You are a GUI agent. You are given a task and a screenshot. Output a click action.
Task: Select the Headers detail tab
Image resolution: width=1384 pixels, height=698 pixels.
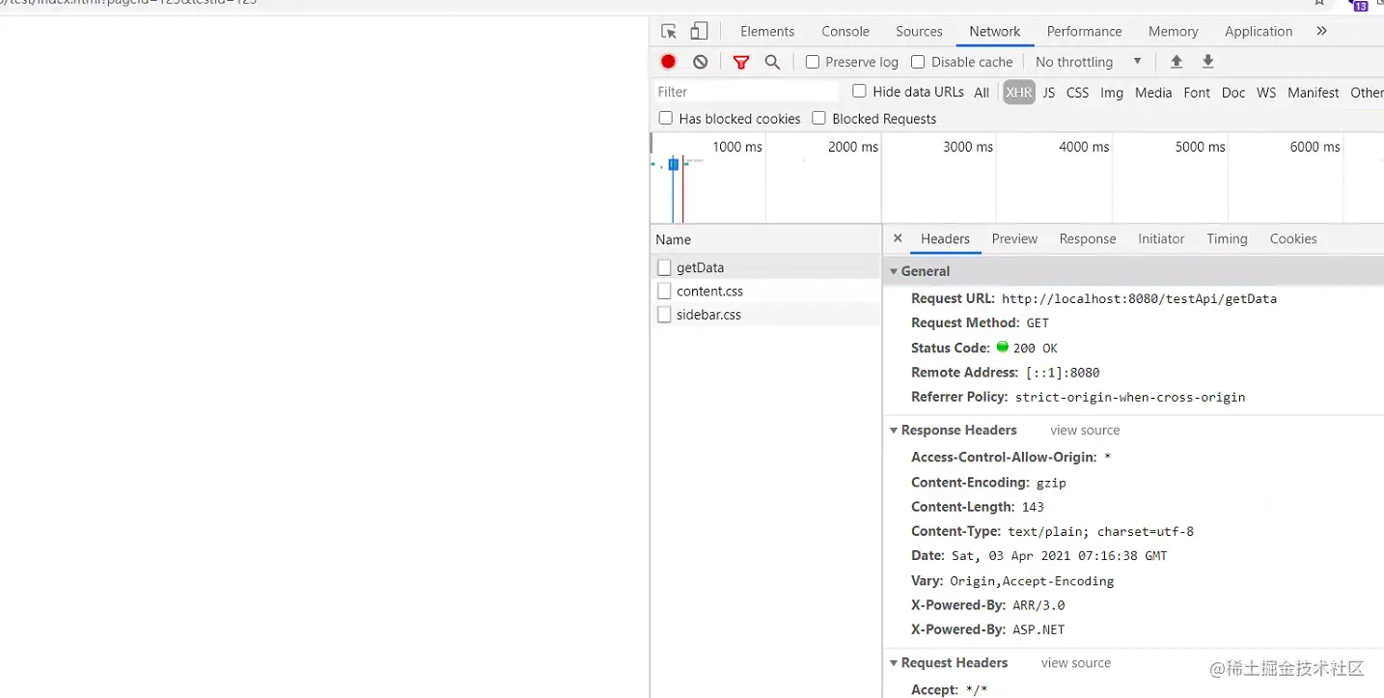coord(945,238)
